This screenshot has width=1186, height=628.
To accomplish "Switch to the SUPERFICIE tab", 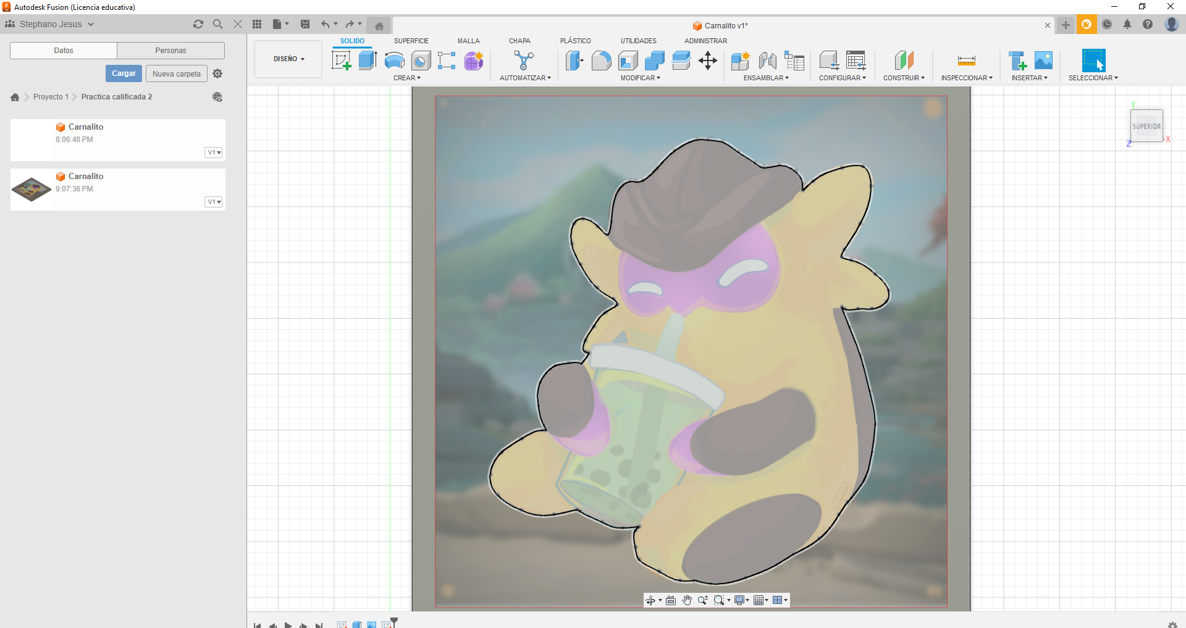I will [411, 41].
